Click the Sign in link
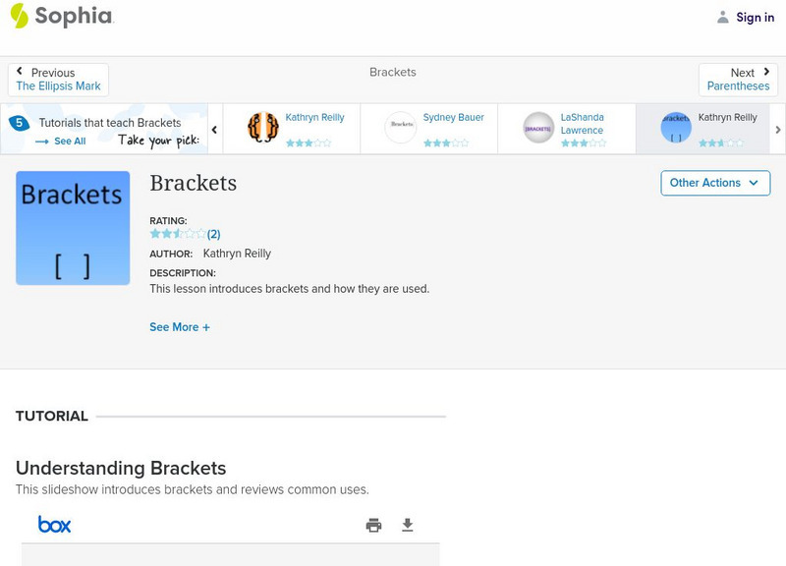786x566 pixels. tap(755, 17)
